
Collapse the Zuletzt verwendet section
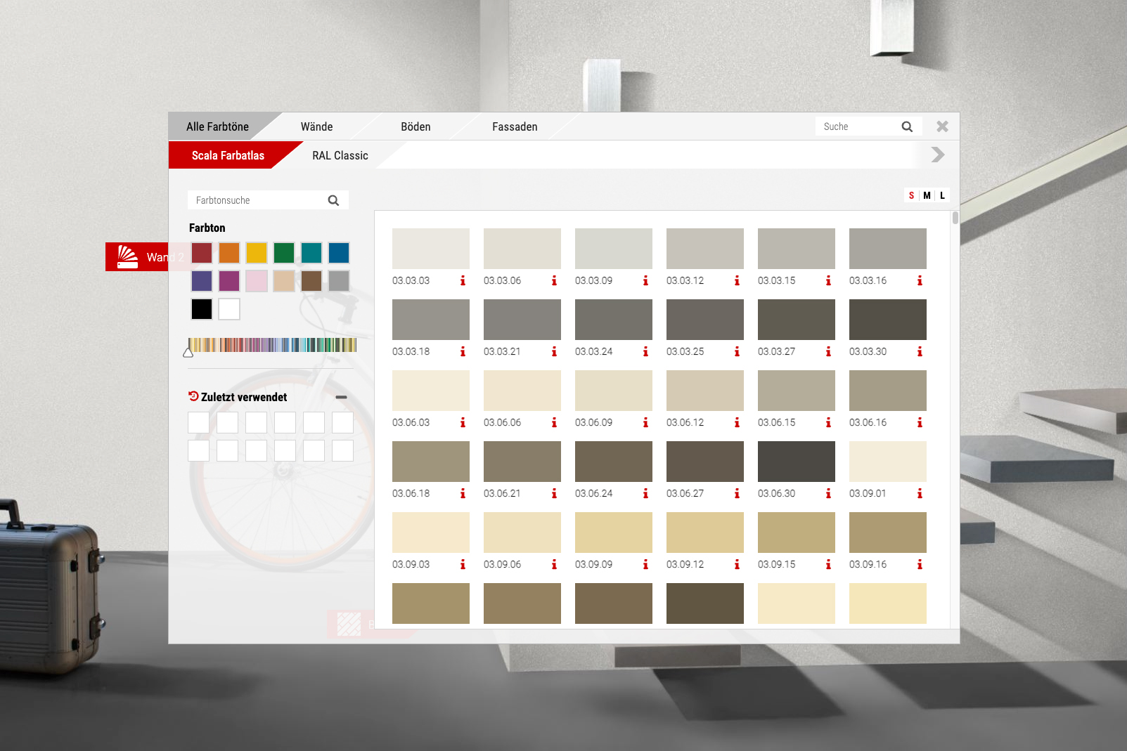tap(342, 397)
